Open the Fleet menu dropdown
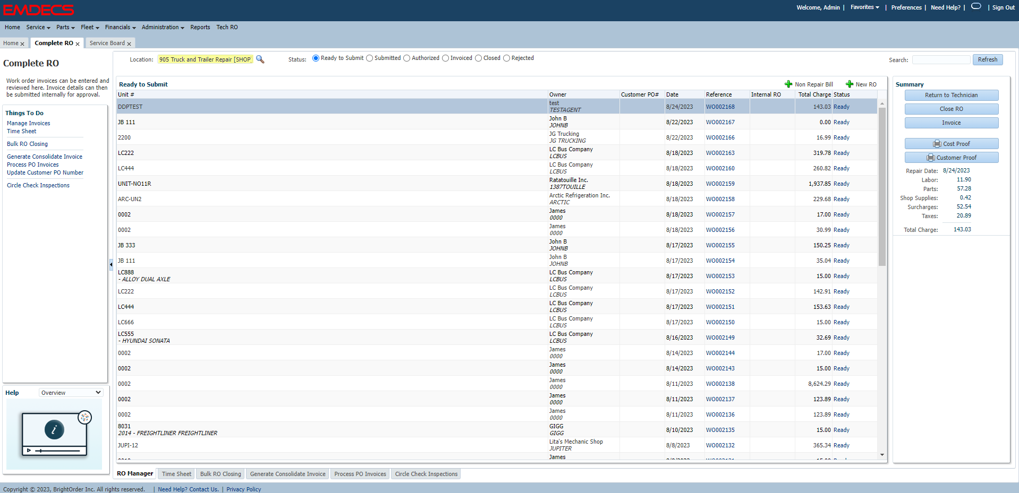 click(90, 27)
